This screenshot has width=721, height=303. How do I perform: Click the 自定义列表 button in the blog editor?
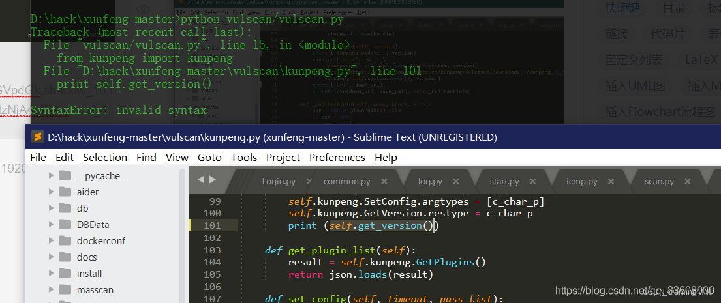coord(634,60)
